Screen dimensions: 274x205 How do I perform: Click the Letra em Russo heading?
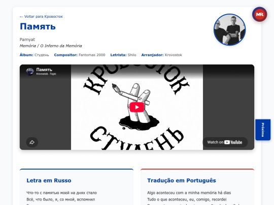pos(49,180)
